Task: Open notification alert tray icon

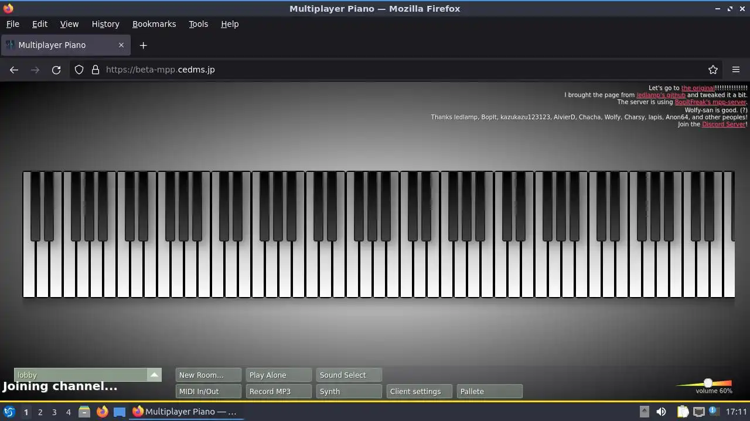Action: click(714, 412)
